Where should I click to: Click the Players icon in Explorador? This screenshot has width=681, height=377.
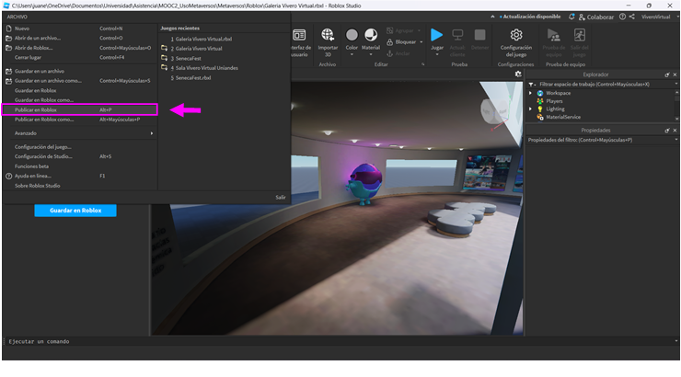pyautogui.click(x=540, y=101)
